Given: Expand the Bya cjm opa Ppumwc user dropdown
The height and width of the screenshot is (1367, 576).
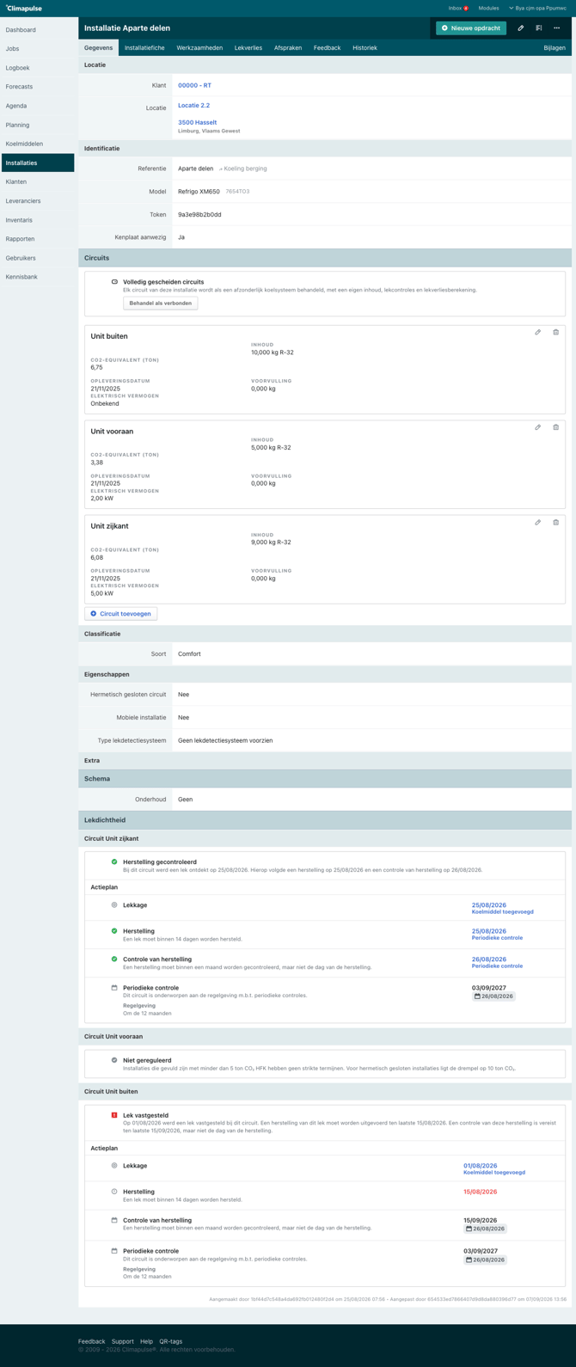Looking at the screenshot, I should [x=537, y=8].
